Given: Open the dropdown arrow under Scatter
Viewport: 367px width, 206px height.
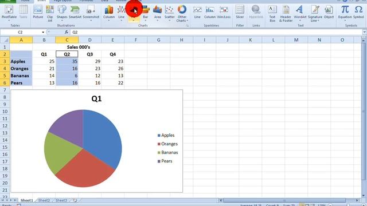Looking at the screenshot, I should click(170, 21).
